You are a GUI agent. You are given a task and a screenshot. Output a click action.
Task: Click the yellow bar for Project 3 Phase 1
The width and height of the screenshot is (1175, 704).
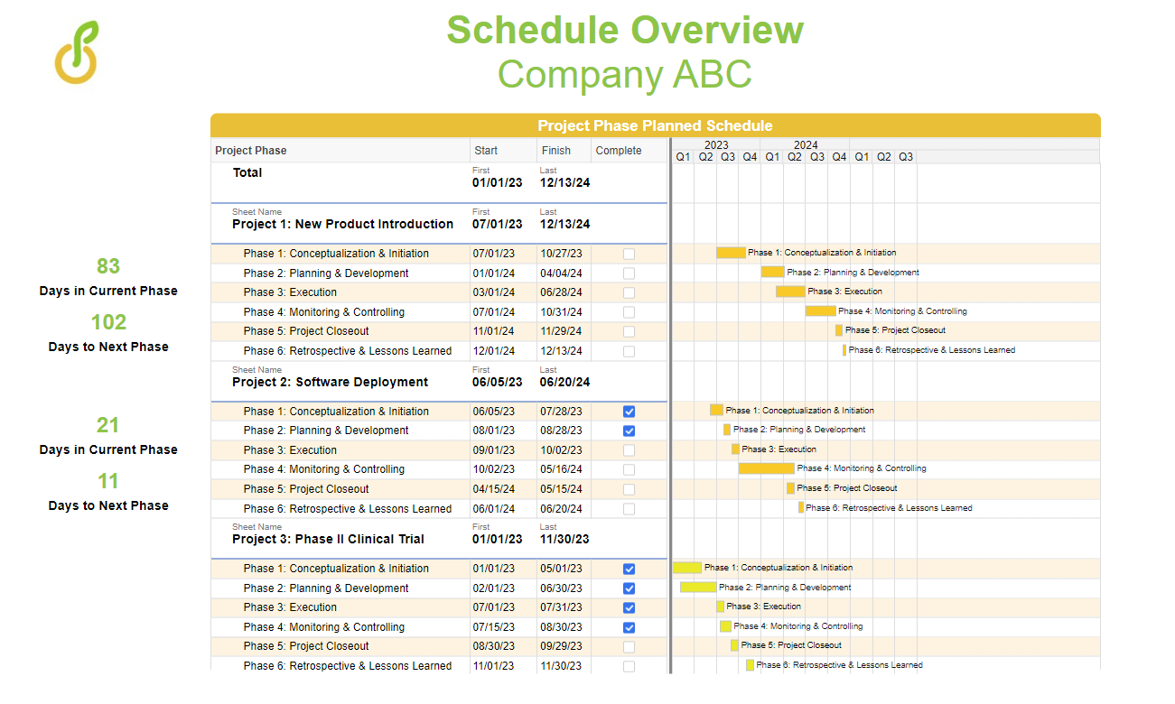pos(688,568)
